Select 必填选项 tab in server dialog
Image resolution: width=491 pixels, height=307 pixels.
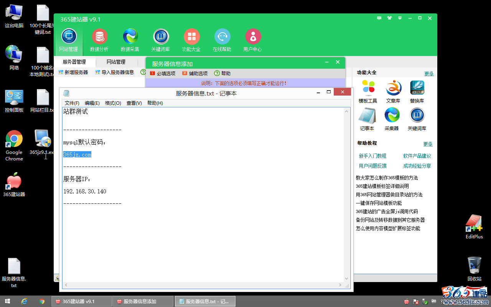point(163,73)
